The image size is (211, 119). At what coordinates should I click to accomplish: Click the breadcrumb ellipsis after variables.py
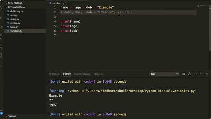point(68,3)
